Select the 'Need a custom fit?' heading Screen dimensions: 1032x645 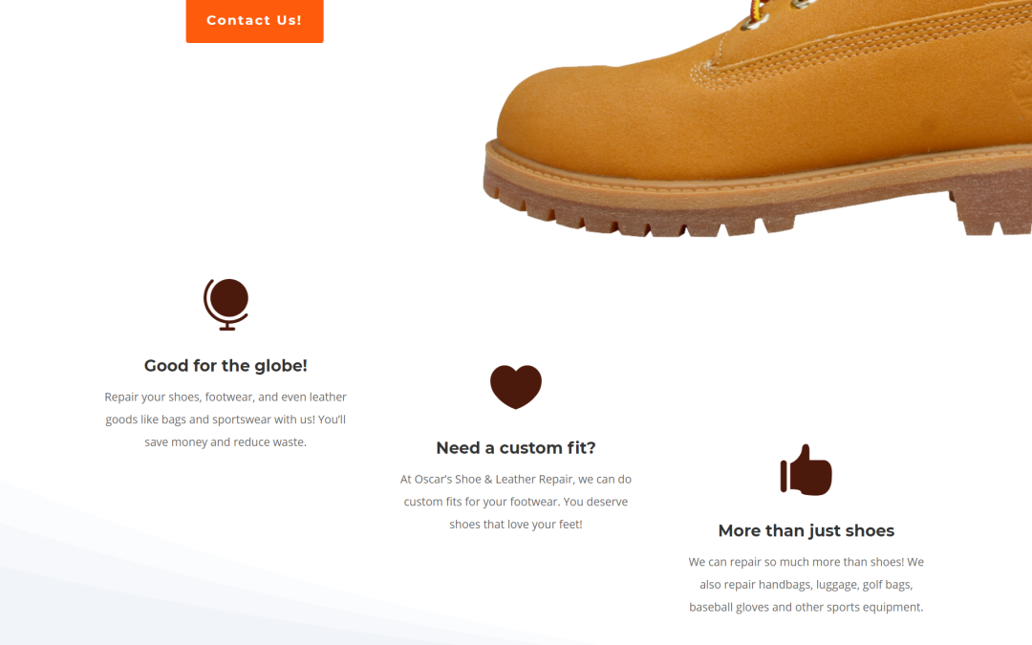click(x=516, y=447)
